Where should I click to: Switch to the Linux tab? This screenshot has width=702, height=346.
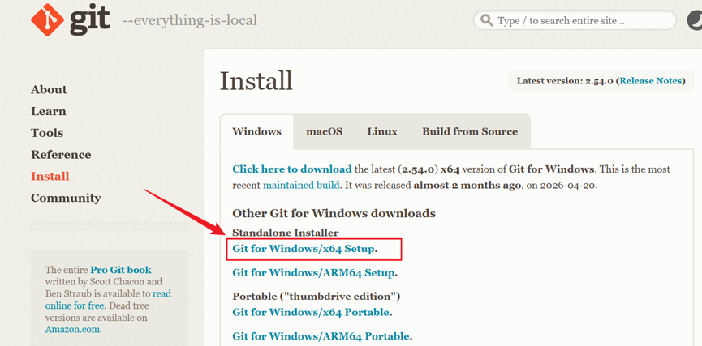tap(382, 131)
